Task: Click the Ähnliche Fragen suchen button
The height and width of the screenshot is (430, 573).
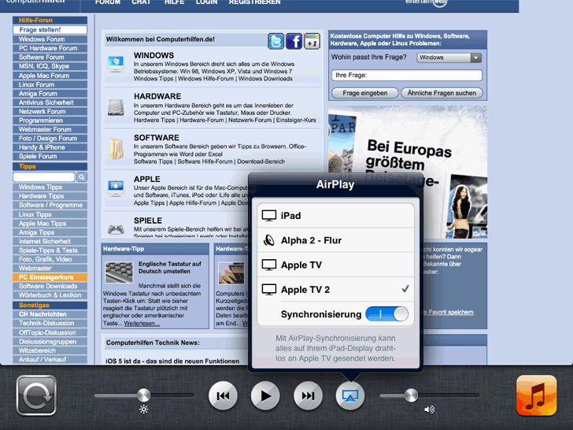Action: click(442, 93)
